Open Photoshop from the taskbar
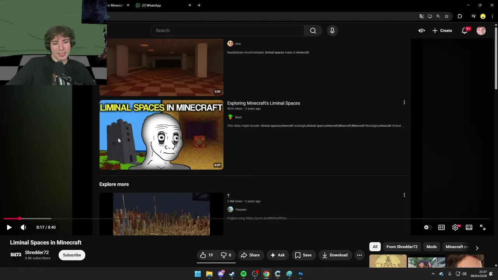 [x=301, y=274]
